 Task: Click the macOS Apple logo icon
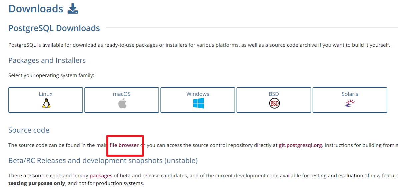pos(122,104)
